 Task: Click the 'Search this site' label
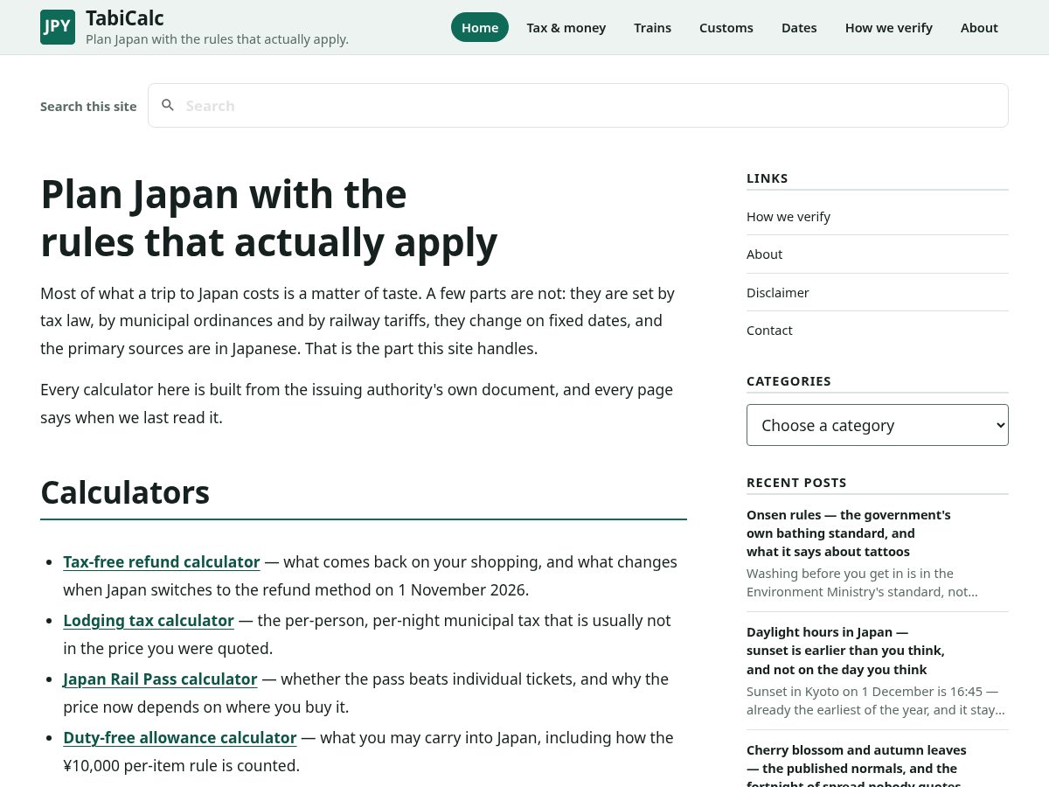pos(88,106)
